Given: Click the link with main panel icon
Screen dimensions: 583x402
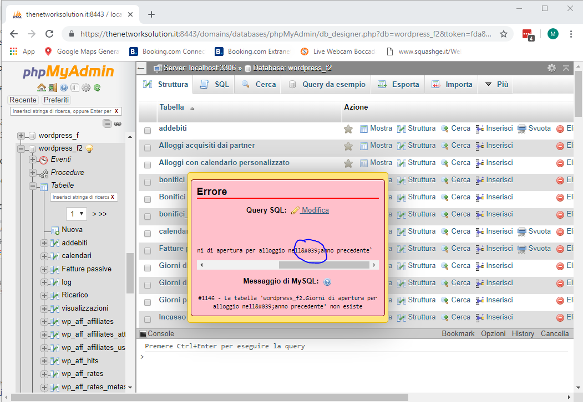Looking at the screenshot, I should (118, 123).
